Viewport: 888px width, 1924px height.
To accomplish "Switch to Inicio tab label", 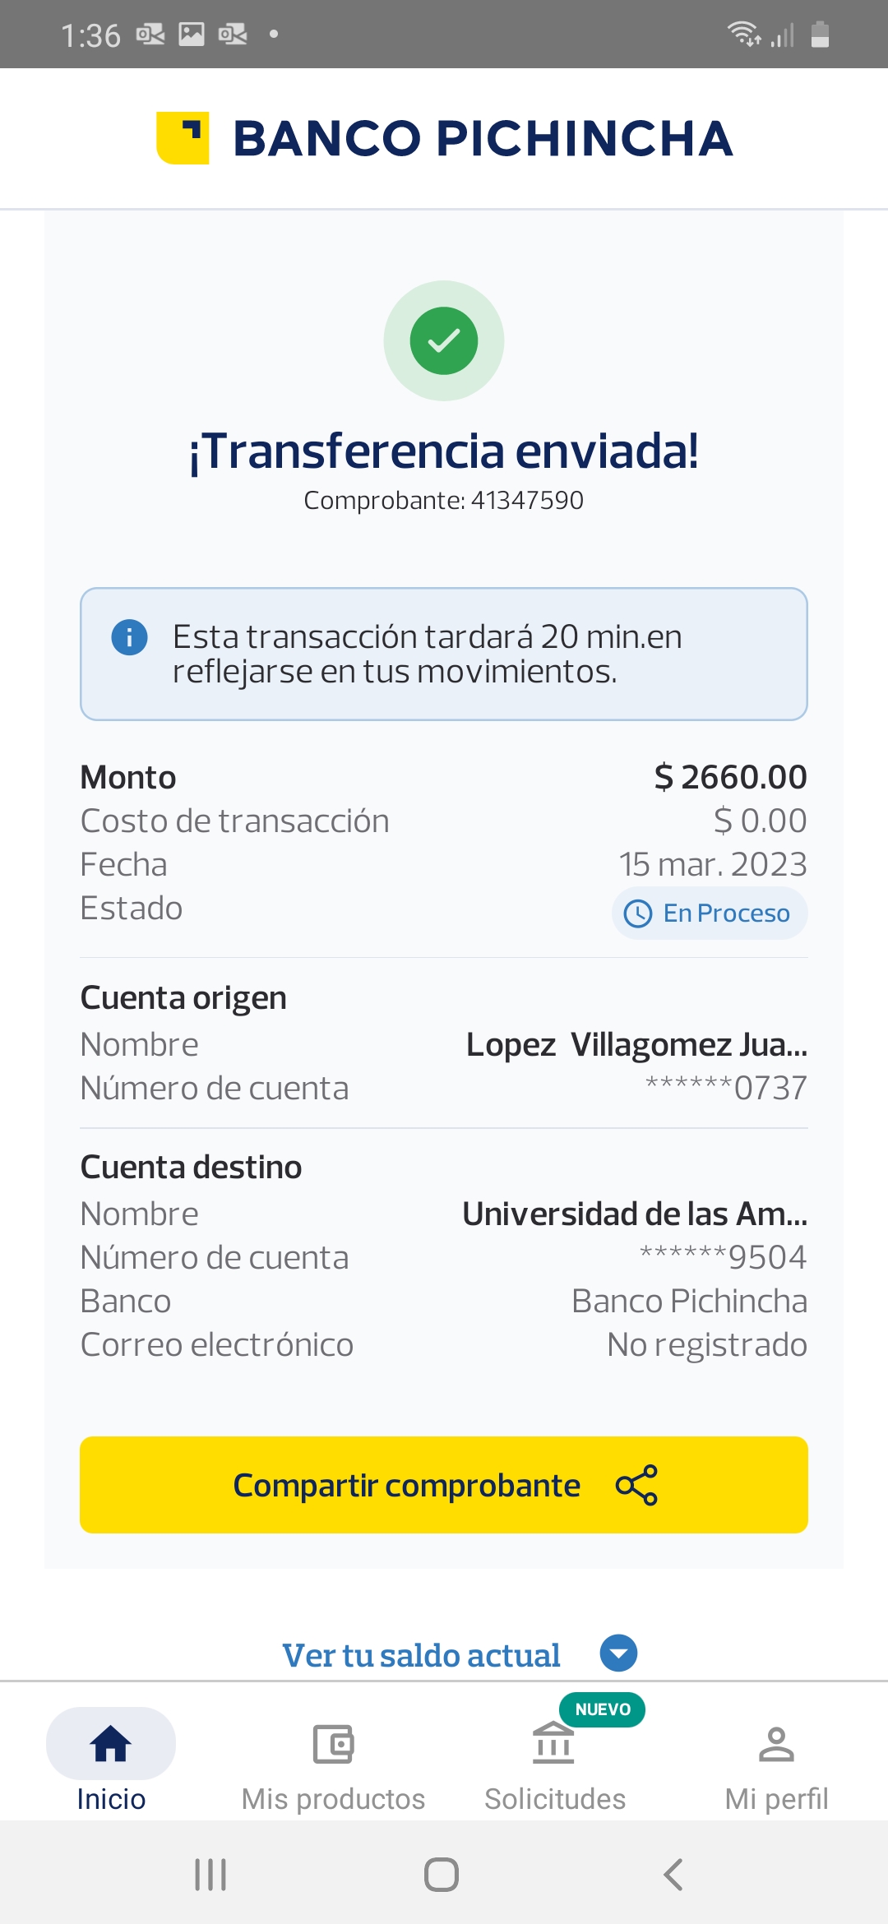I will click(111, 1799).
